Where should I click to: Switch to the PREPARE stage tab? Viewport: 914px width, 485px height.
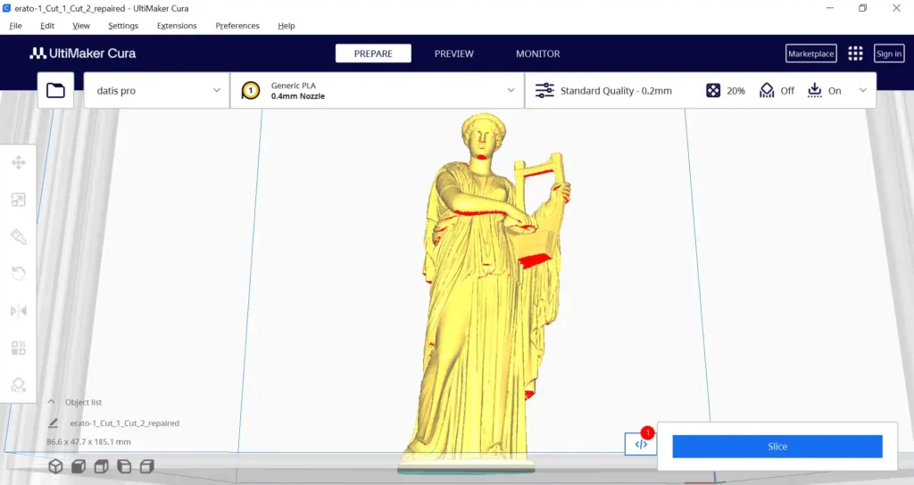click(373, 53)
